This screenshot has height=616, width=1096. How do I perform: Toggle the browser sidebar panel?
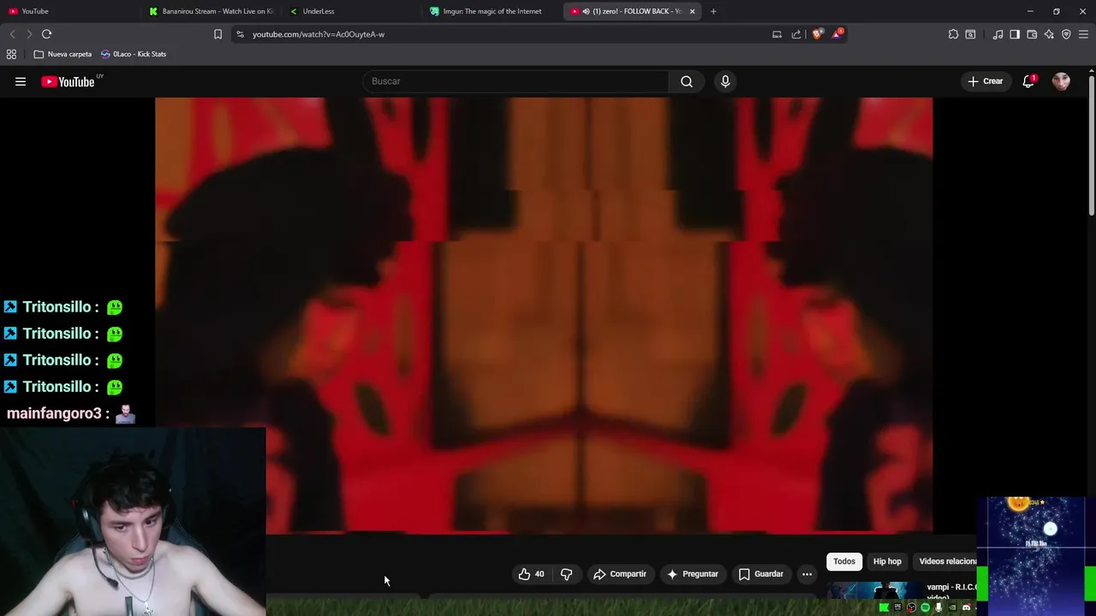(1015, 34)
